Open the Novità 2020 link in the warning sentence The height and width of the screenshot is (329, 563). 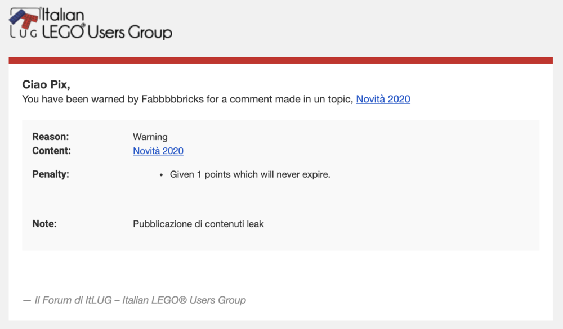point(383,99)
